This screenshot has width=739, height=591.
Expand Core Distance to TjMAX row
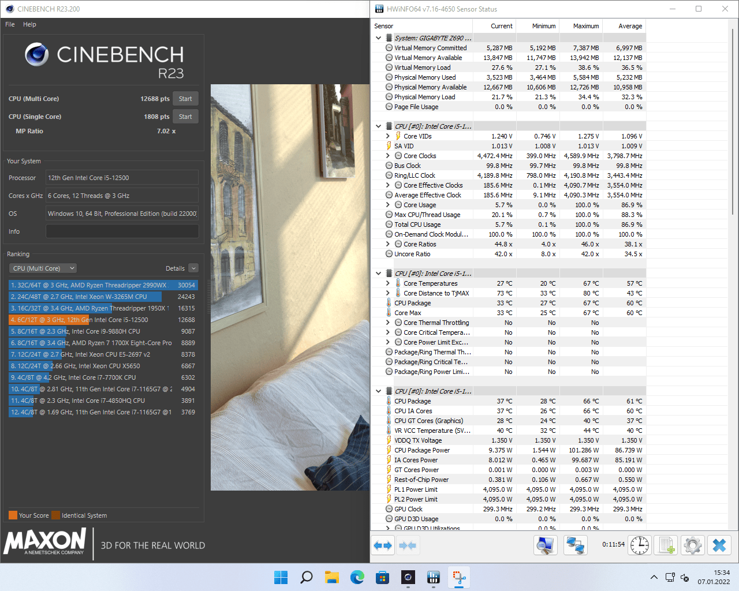(x=388, y=293)
